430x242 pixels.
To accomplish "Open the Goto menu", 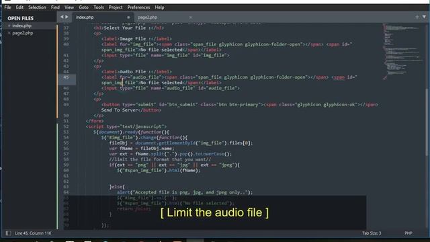I will 83,7.
